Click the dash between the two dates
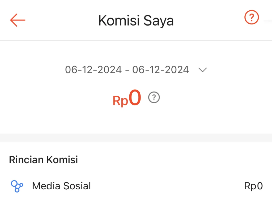This screenshot has width=272, height=200. click(x=127, y=70)
